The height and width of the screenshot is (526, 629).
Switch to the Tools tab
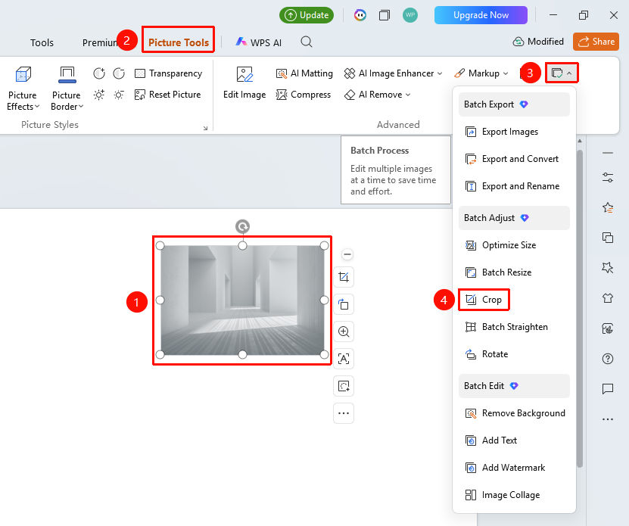click(42, 42)
